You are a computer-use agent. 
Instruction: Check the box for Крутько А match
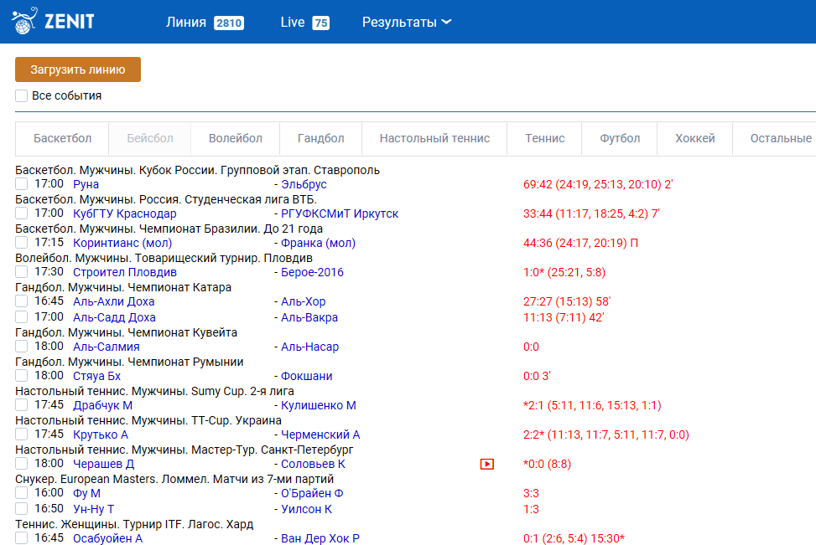click(x=21, y=434)
